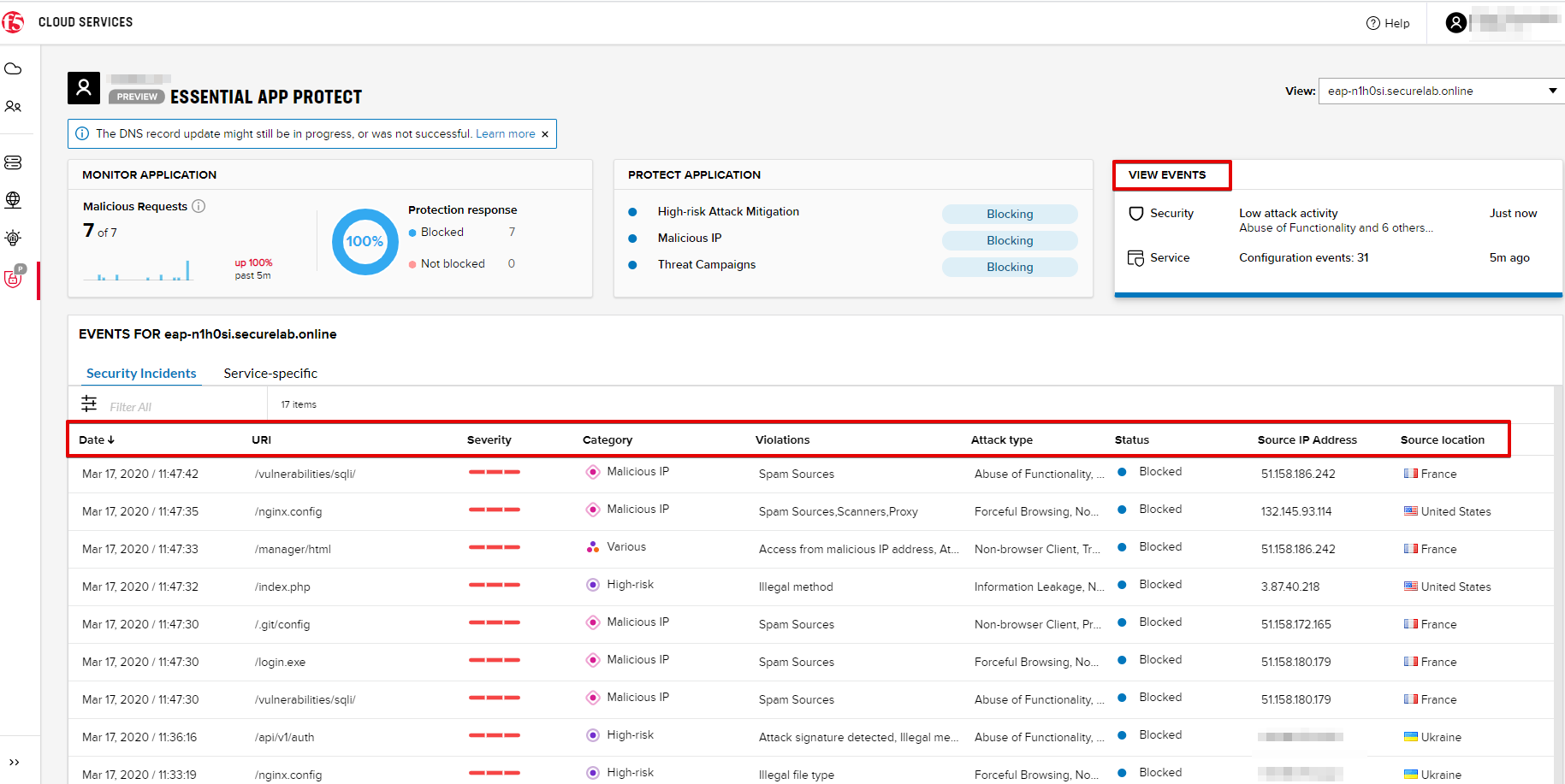
Task: Toggle Malicious IP Blocking button
Action: coord(1010,240)
